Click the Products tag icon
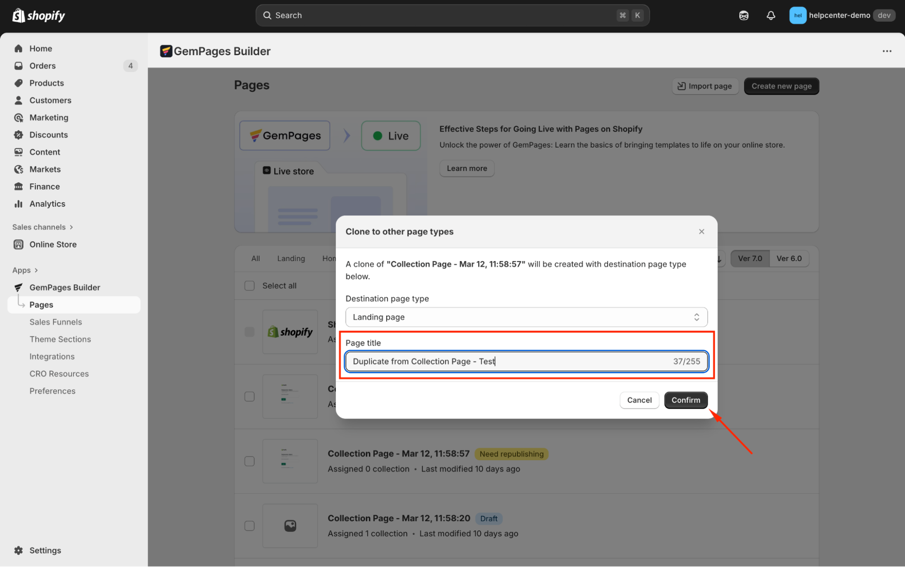Screen dimensions: 905x567 (19, 83)
